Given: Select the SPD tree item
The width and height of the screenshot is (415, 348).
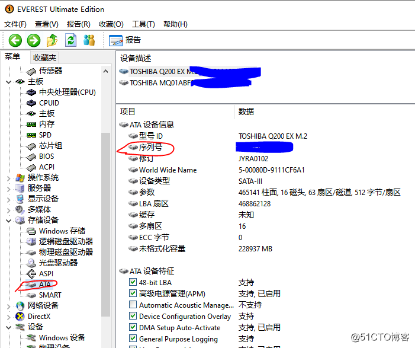Looking at the screenshot, I should (45, 135).
